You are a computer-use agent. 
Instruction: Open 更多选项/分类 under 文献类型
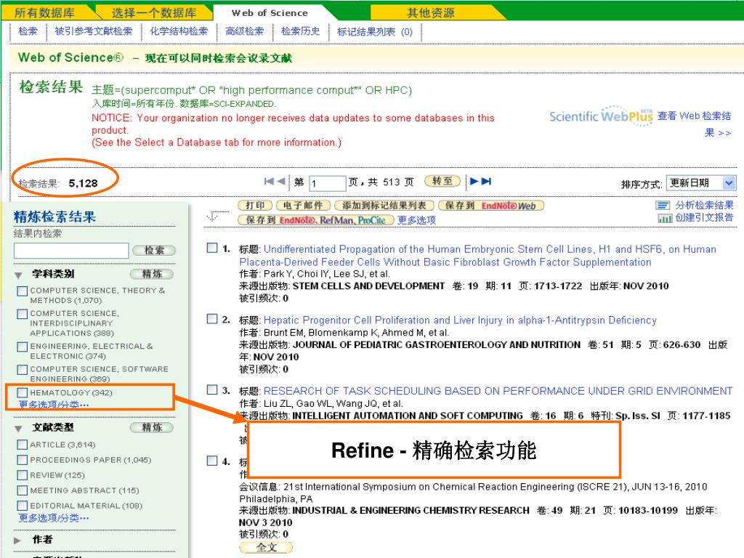coord(54,518)
